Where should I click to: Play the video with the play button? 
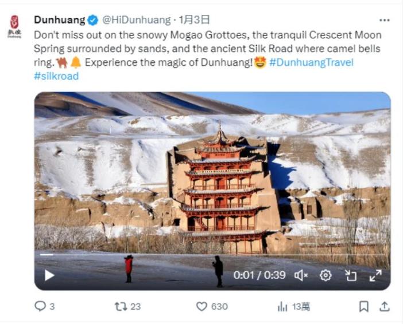49,275
